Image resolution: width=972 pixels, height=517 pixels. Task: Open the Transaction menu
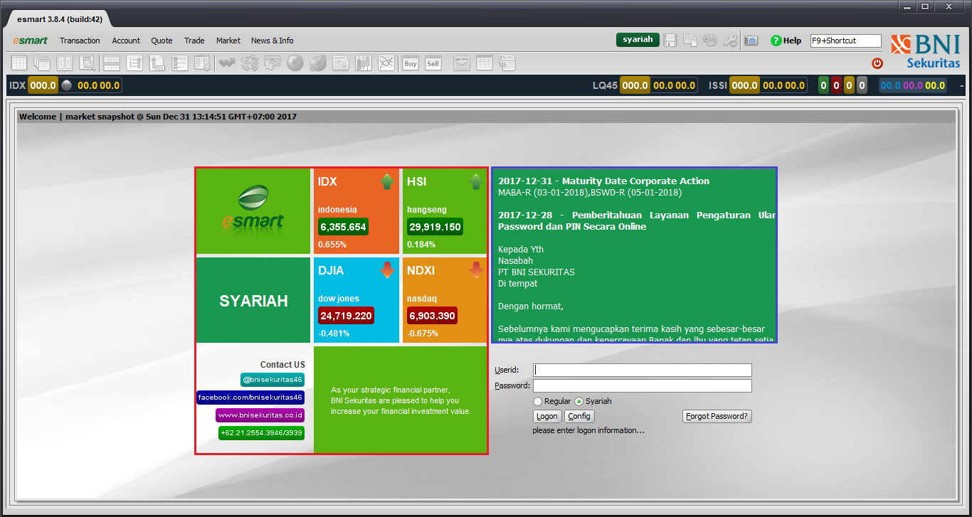click(80, 41)
